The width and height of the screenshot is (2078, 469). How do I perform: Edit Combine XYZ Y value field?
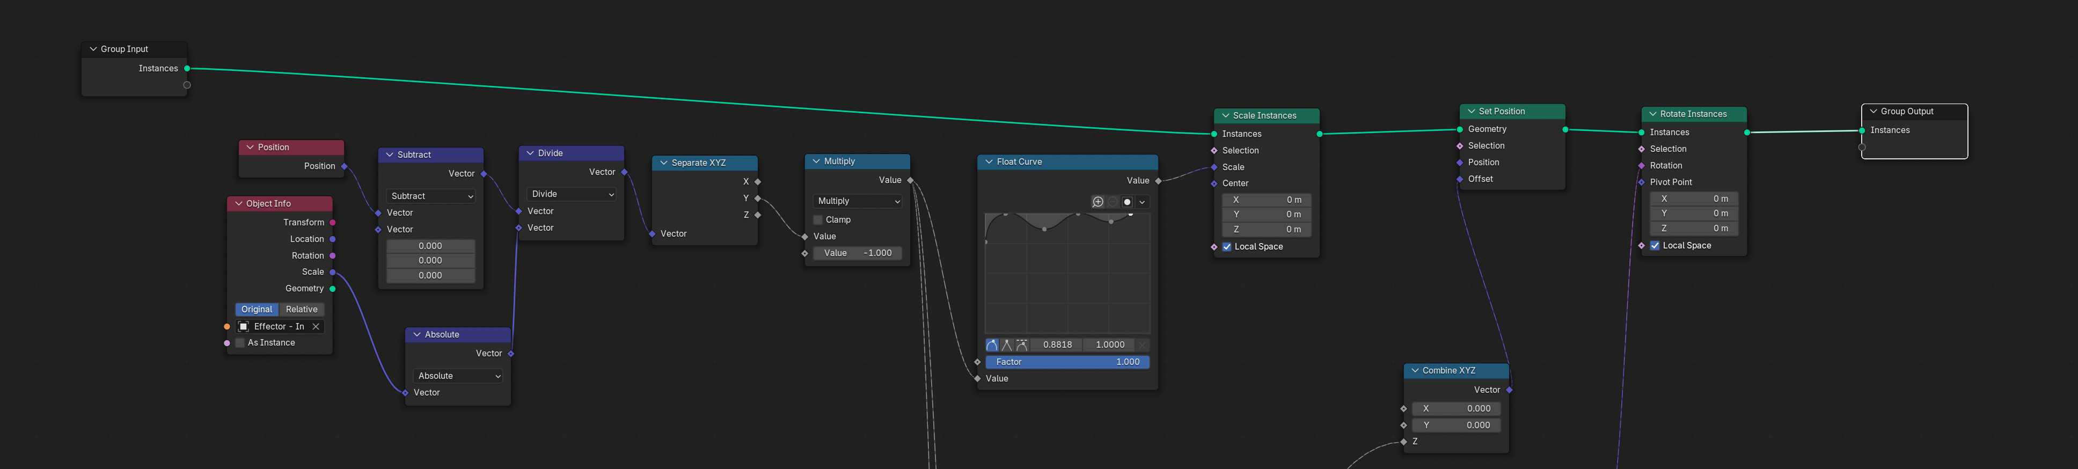tap(1456, 426)
